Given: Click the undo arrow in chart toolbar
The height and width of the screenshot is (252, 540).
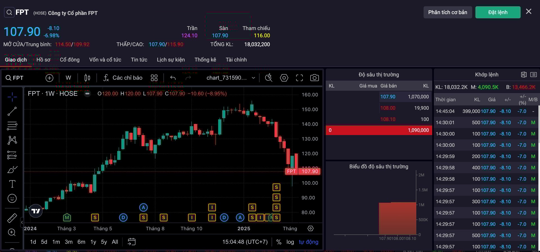Looking at the screenshot, I should [x=173, y=78].
